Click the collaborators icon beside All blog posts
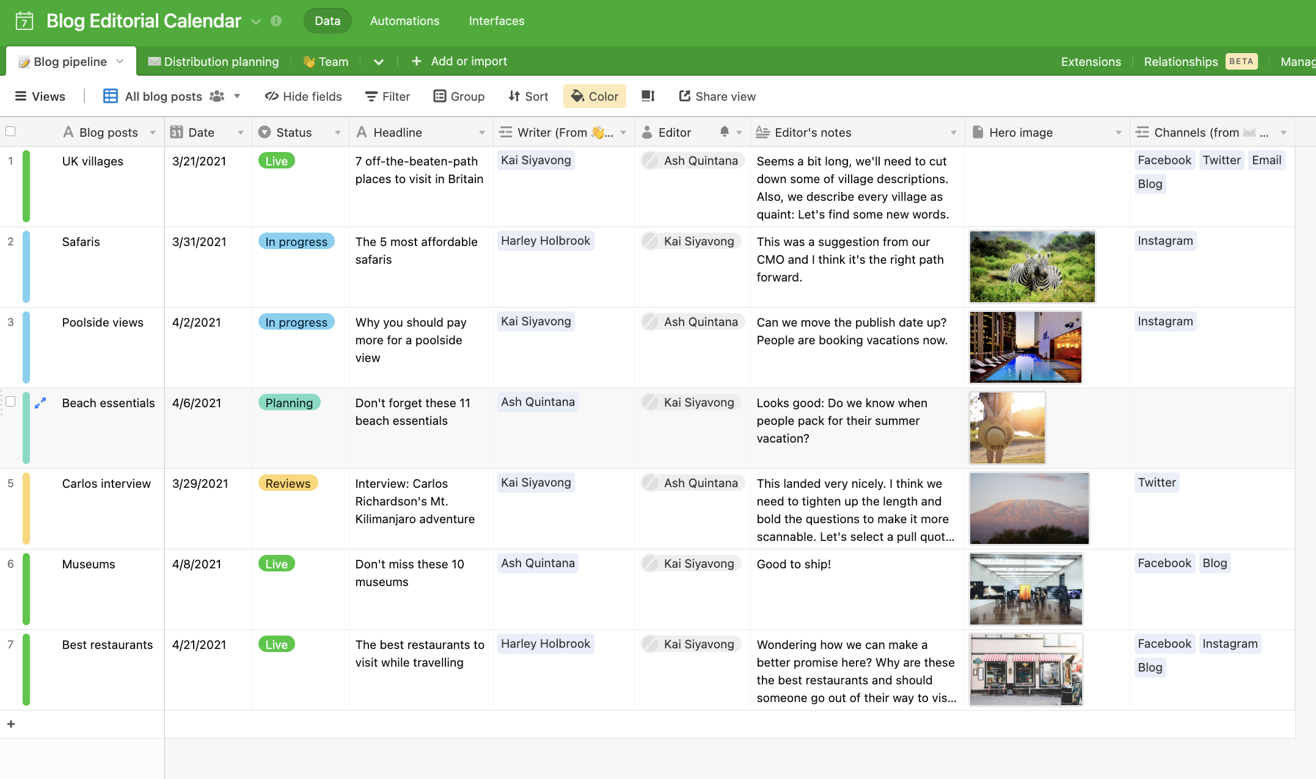1316x779 pixels. [217, 96]
